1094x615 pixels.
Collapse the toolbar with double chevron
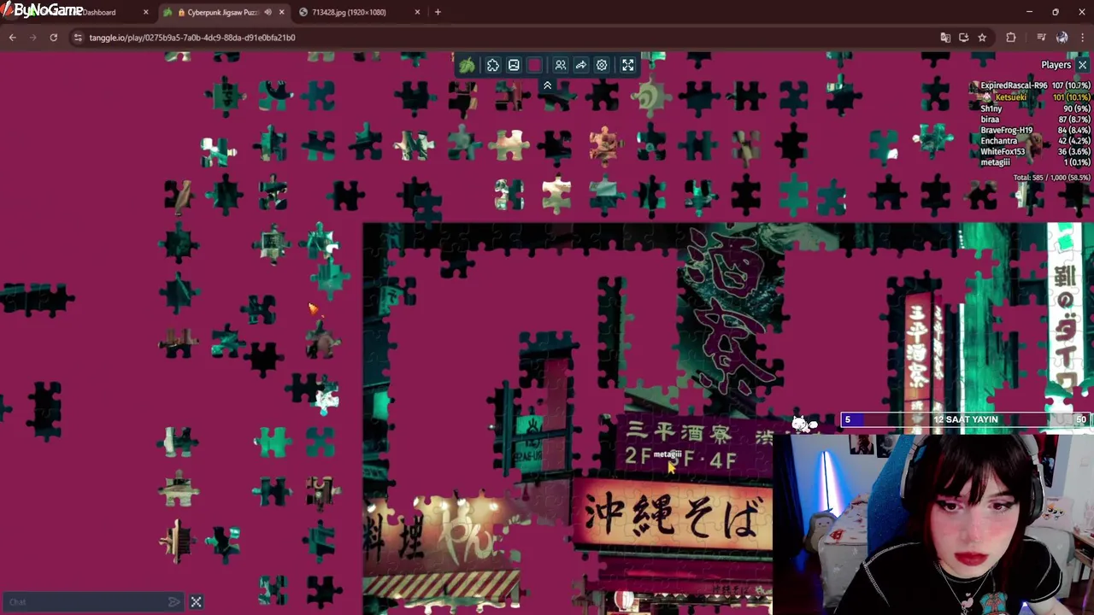547,85
